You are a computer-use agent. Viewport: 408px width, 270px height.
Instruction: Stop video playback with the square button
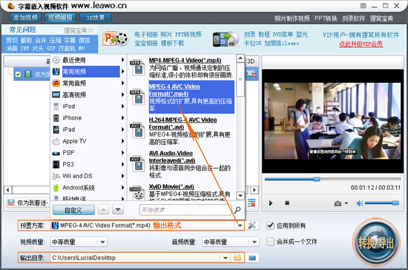[287, 203]
